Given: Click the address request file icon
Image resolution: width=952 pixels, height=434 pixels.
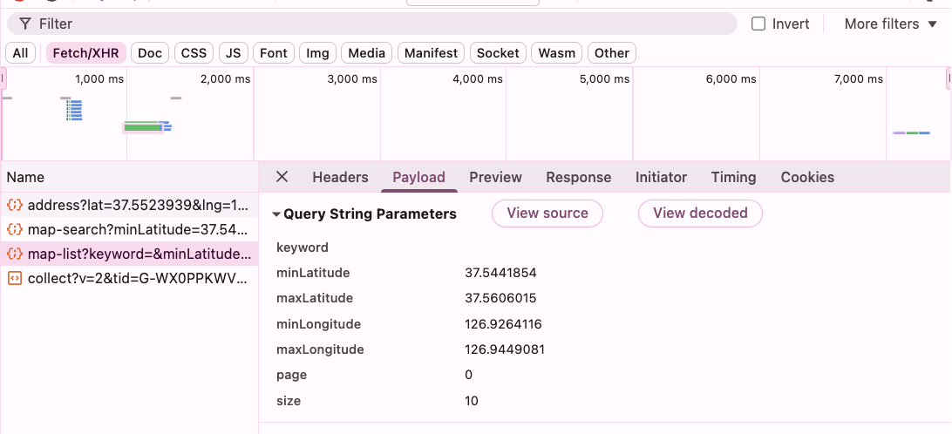Looking at the screenshot, I should coord(14,206).
